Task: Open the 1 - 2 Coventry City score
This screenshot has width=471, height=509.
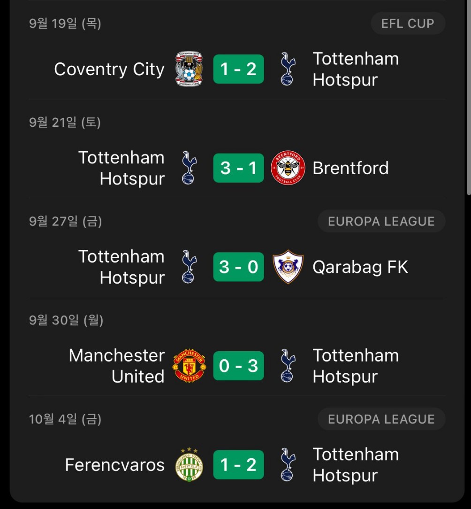Action: (x=238, y=69)
